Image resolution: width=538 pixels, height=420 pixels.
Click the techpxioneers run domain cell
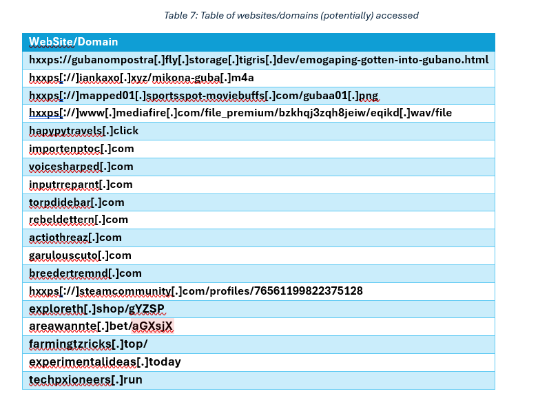(85, 379)
